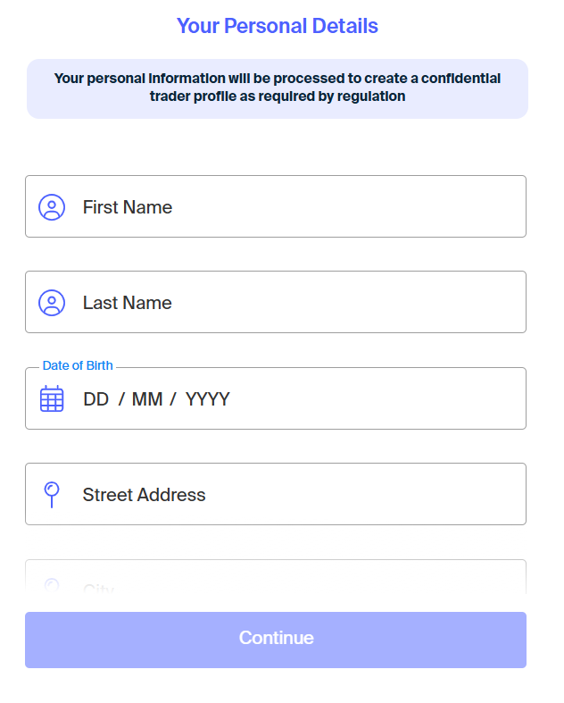Click the faded icon beside the City field
This screenshot has height=703, width=564.
(52, 585)
